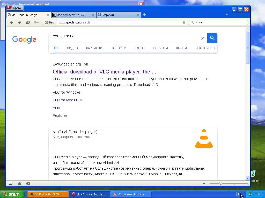Open the ИНСТРУМЕНТЫ search tools
Image resolution: width=265 pixels, height=198 pixels.
(x=206, y=48)
